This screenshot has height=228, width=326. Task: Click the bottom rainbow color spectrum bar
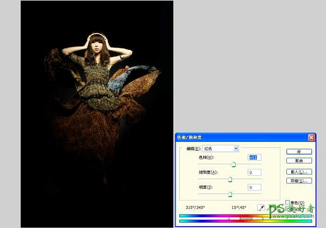click(x=210, y=221)
